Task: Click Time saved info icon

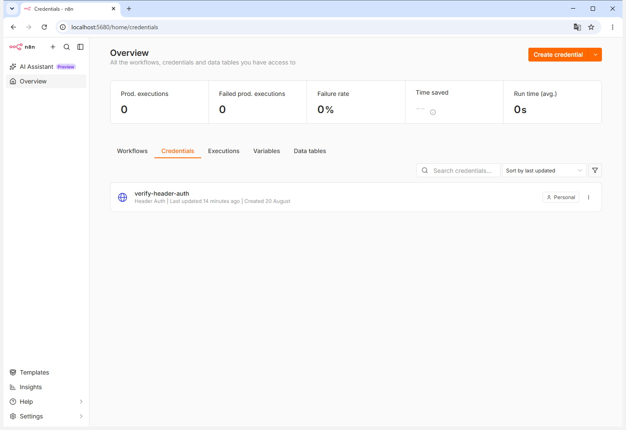Action: pyautogui.click(x=433, y=112)
